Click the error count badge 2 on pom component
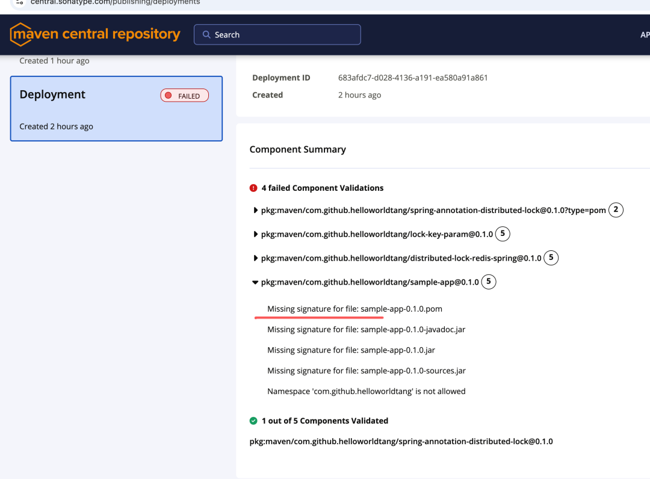 (x=616, y=209)
